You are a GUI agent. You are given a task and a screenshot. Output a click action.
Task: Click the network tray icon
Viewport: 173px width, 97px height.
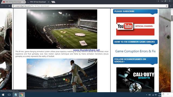click(x=153, y=95)
